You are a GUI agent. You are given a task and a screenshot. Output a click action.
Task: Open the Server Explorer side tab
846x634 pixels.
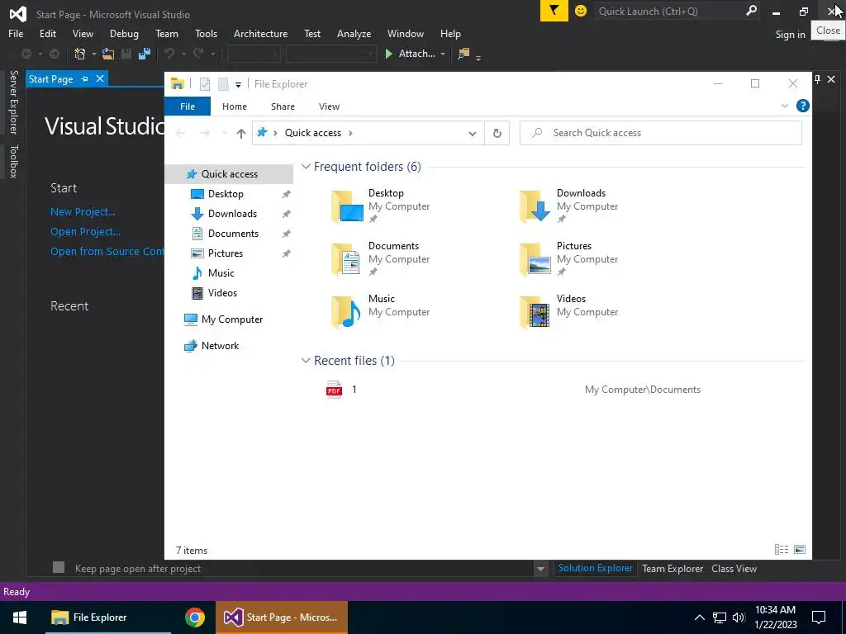point(13,102)
